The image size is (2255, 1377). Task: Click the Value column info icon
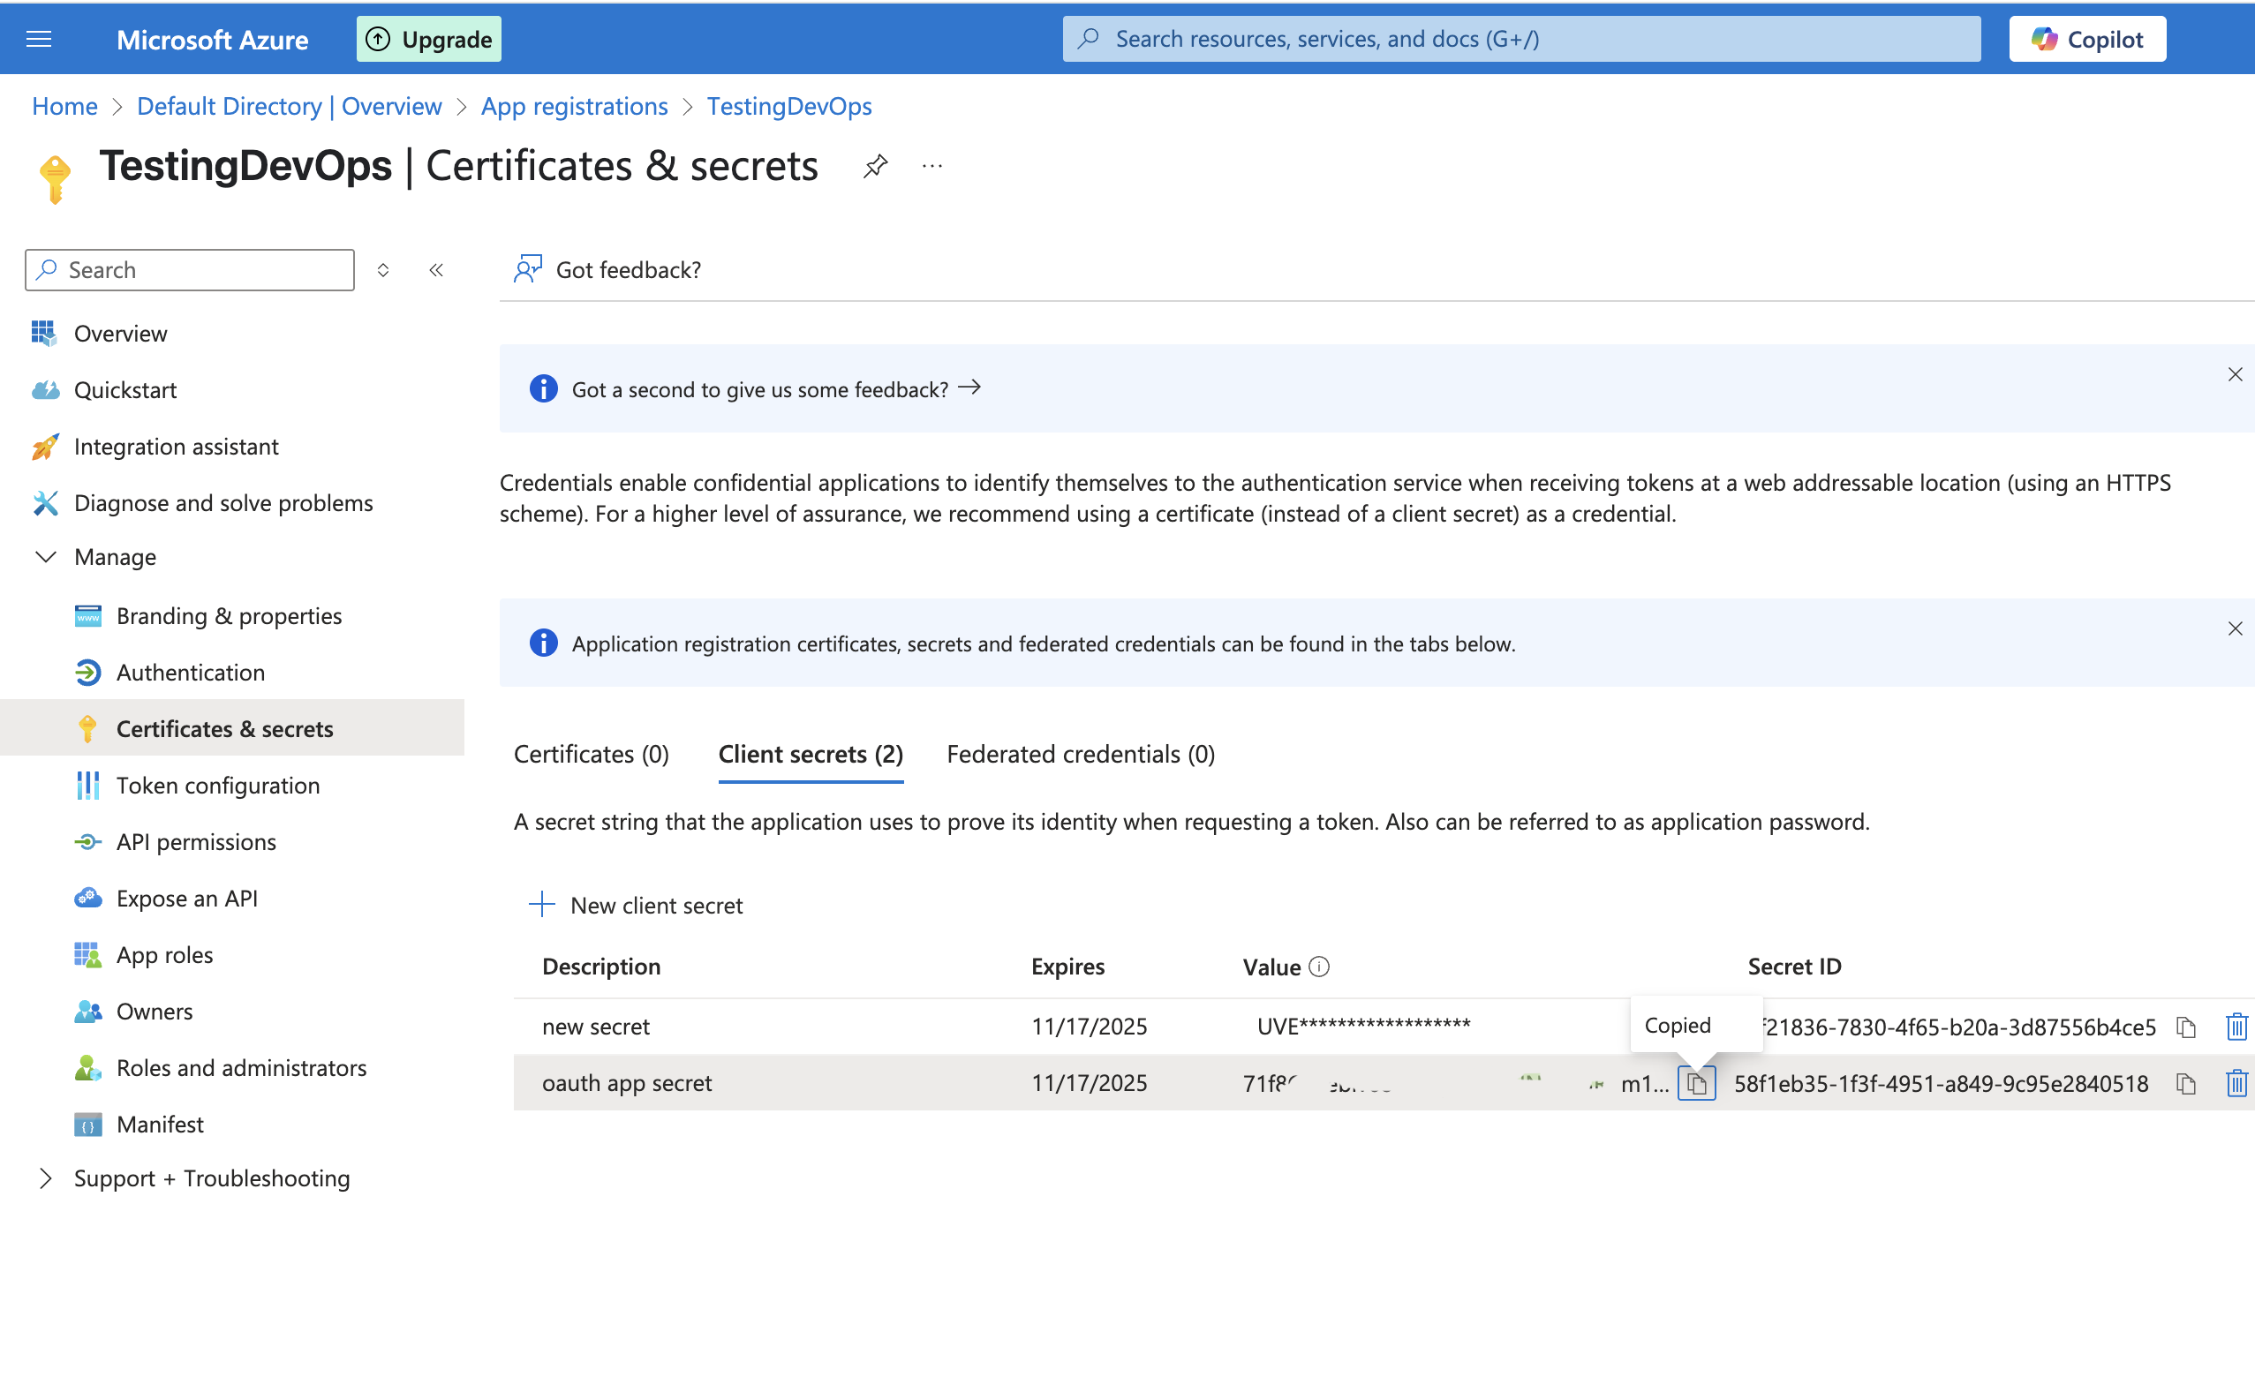point(1319,967)
